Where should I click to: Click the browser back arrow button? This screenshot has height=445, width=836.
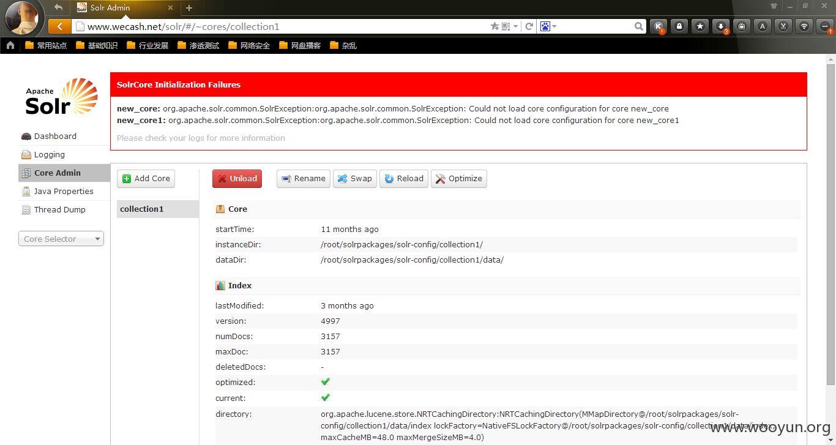click(x=59, y=26)
